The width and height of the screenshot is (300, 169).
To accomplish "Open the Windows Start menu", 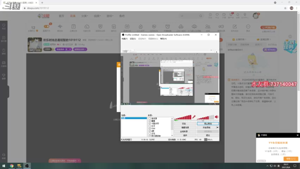I will (4, 166).
